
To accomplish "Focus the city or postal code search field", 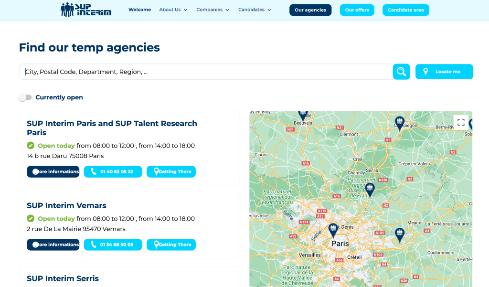I will (x=206, y=72).
